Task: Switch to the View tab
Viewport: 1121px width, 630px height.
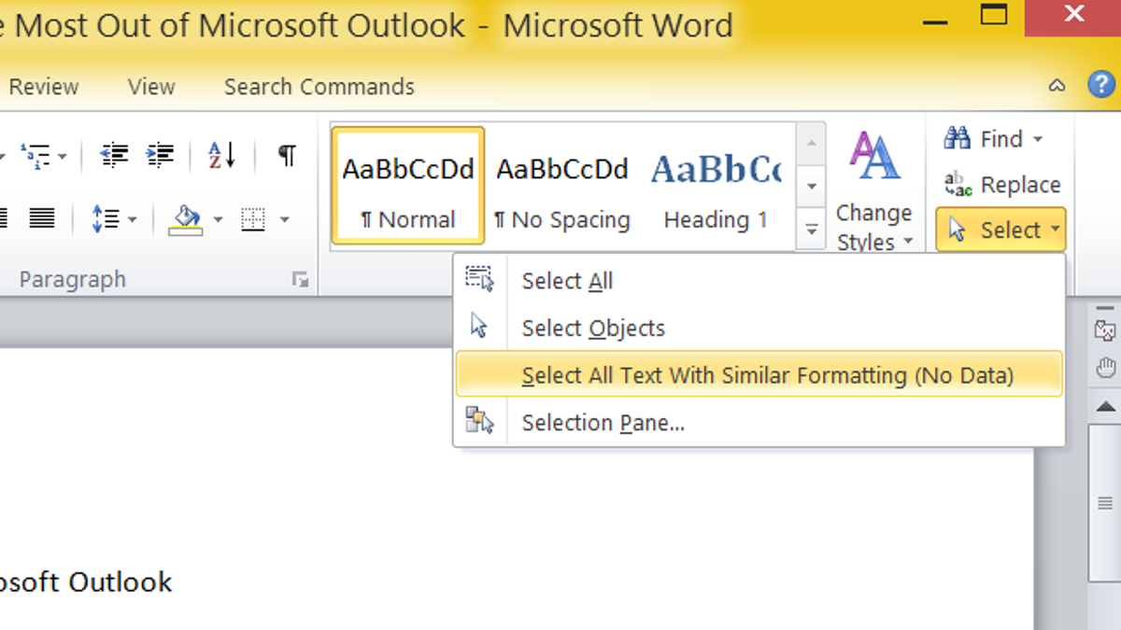Action: pyautogui.click(x=151, y=87)
